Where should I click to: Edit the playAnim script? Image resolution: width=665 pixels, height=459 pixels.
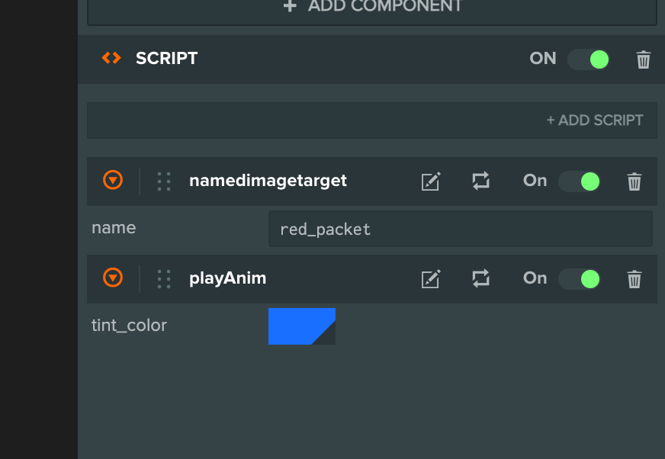[x=431, y=279]
